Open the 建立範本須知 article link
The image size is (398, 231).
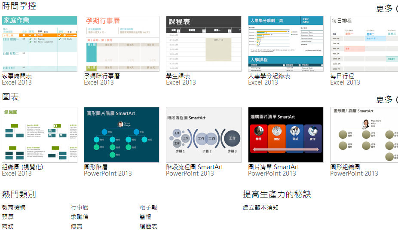tap(260, 207)
